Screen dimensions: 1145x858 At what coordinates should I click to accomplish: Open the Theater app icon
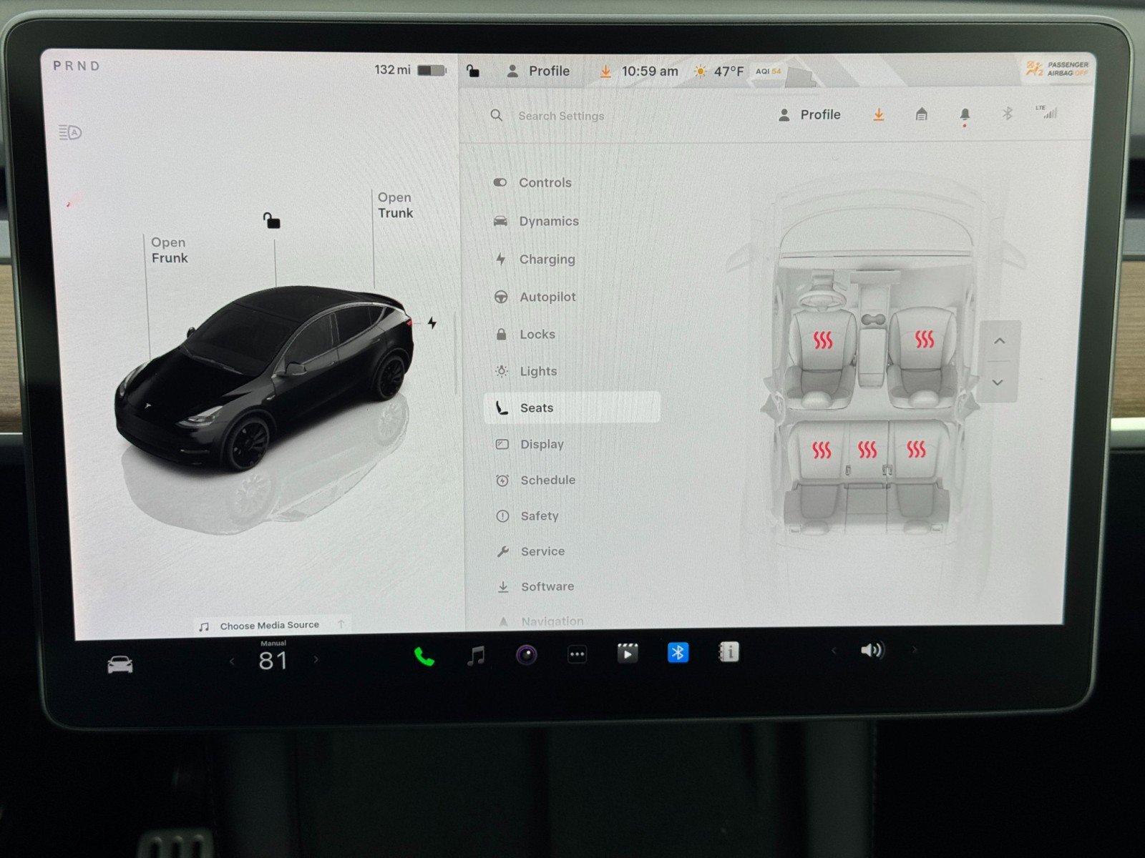pyautogui.click(x=628, y=652)
